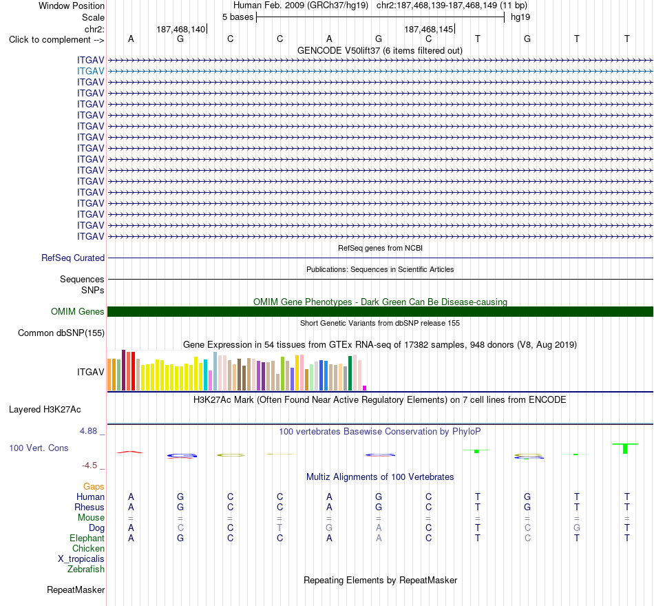Click the cyan GTEx expression bar
Screen dimensions: 654x606
click(205, 375)
